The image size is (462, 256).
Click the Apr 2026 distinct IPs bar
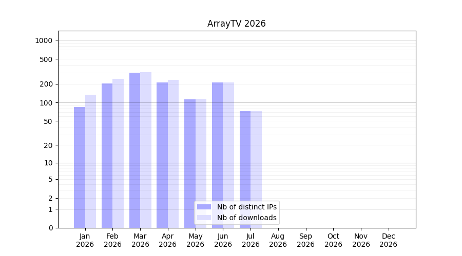click(162, 155)
